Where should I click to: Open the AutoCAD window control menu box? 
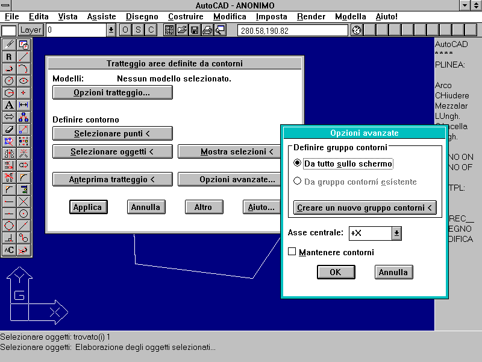[5, 5]
